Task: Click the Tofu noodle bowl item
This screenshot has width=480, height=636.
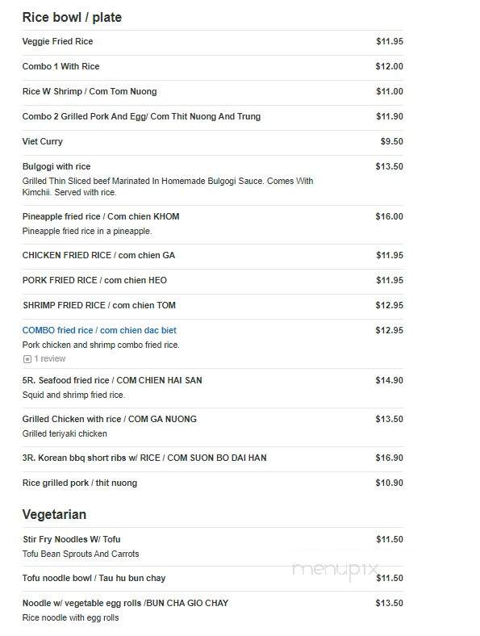Action: pos(94,579)
